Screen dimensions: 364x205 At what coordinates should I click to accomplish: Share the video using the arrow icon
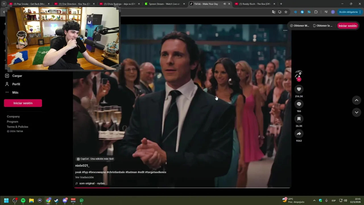299,134
